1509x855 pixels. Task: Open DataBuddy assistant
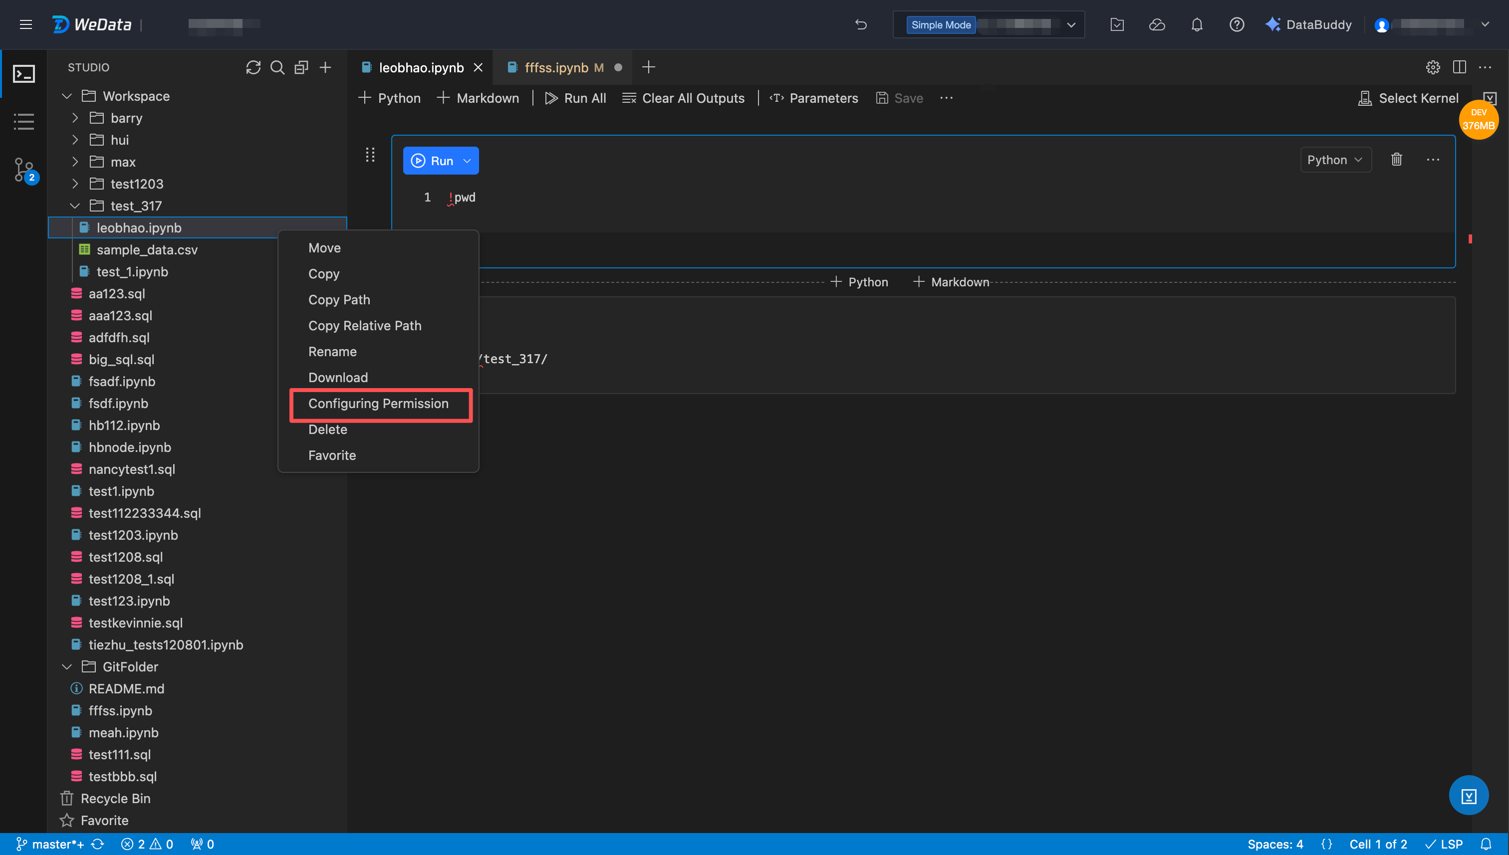click(x=1309, y=24)
